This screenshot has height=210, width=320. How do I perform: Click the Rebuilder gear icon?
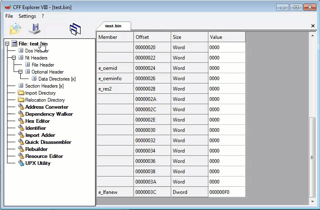point(21,149)
